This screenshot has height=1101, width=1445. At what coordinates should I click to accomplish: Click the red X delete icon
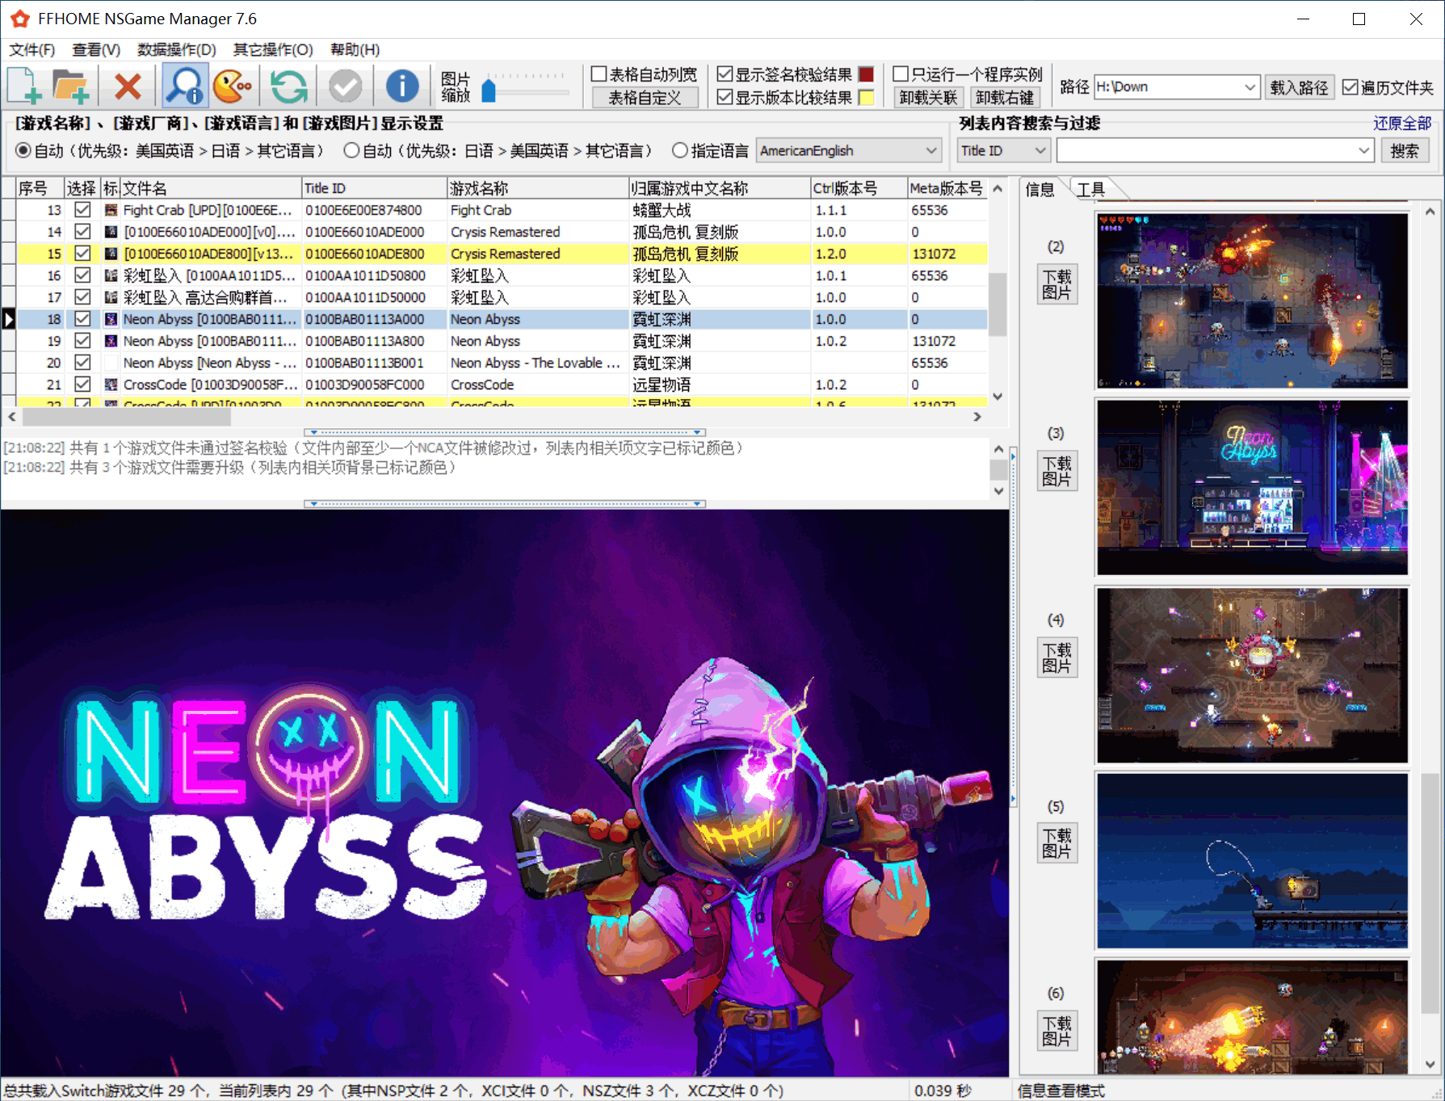(128, 86)
